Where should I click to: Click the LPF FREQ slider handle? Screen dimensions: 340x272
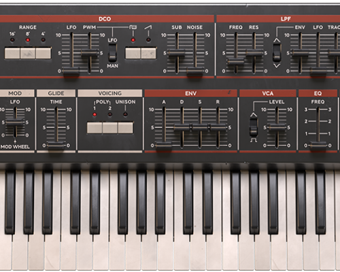pyautogui.click(x=236, y=61)
